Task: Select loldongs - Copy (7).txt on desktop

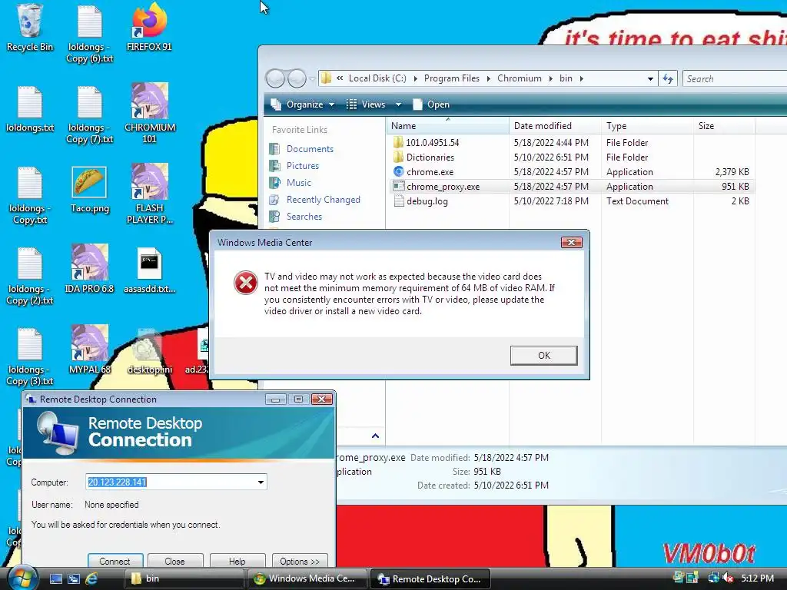Action: 89,115
